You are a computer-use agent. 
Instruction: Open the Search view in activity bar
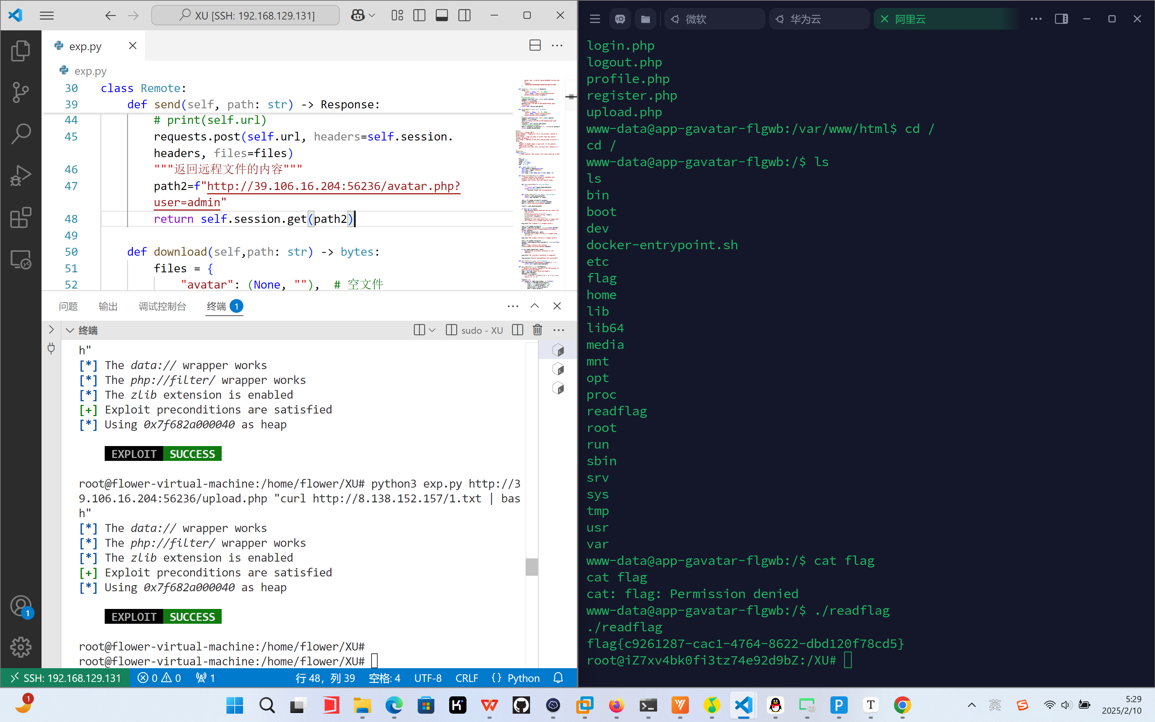click(x=21, y=134)
